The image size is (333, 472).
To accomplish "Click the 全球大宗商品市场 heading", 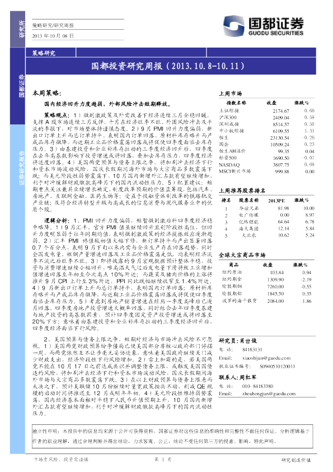I will 242,255.
